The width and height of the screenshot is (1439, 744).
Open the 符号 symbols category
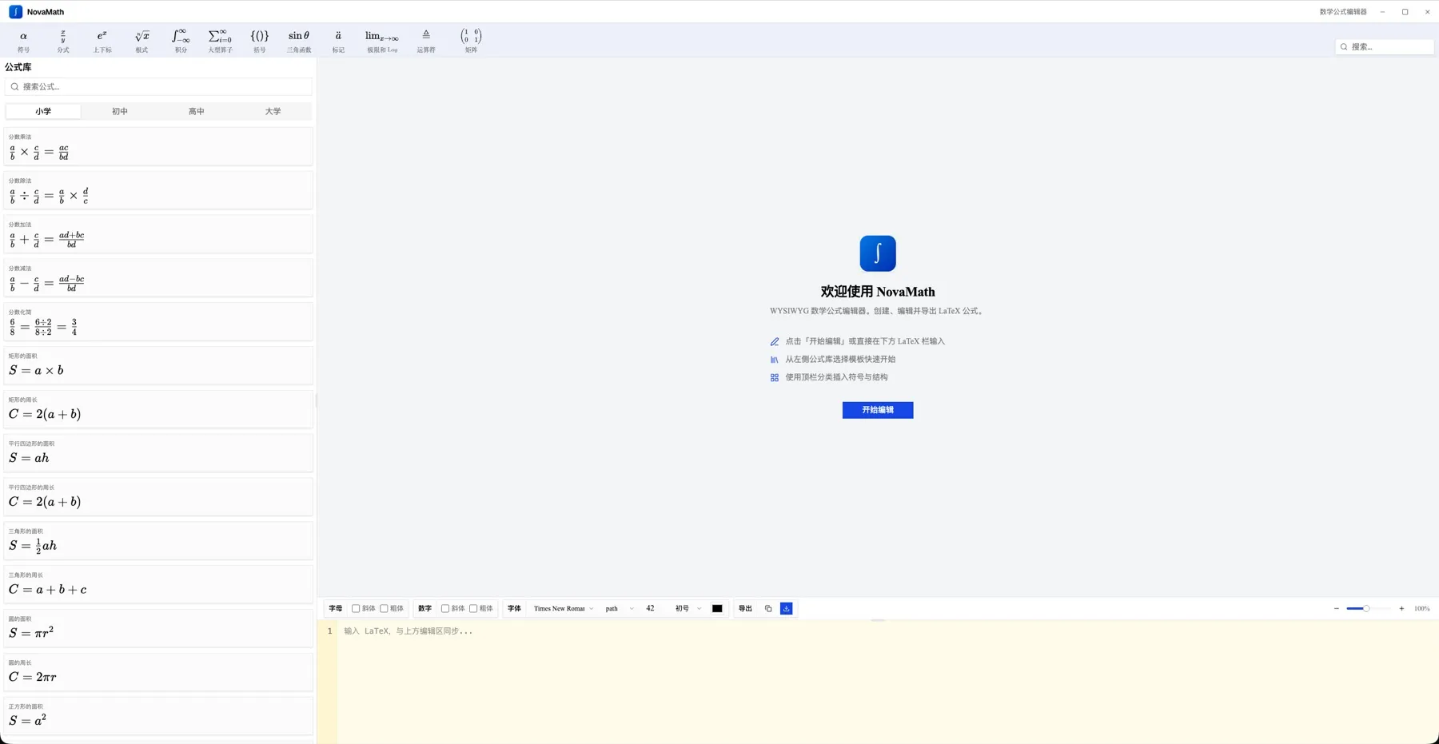point(23,41)
